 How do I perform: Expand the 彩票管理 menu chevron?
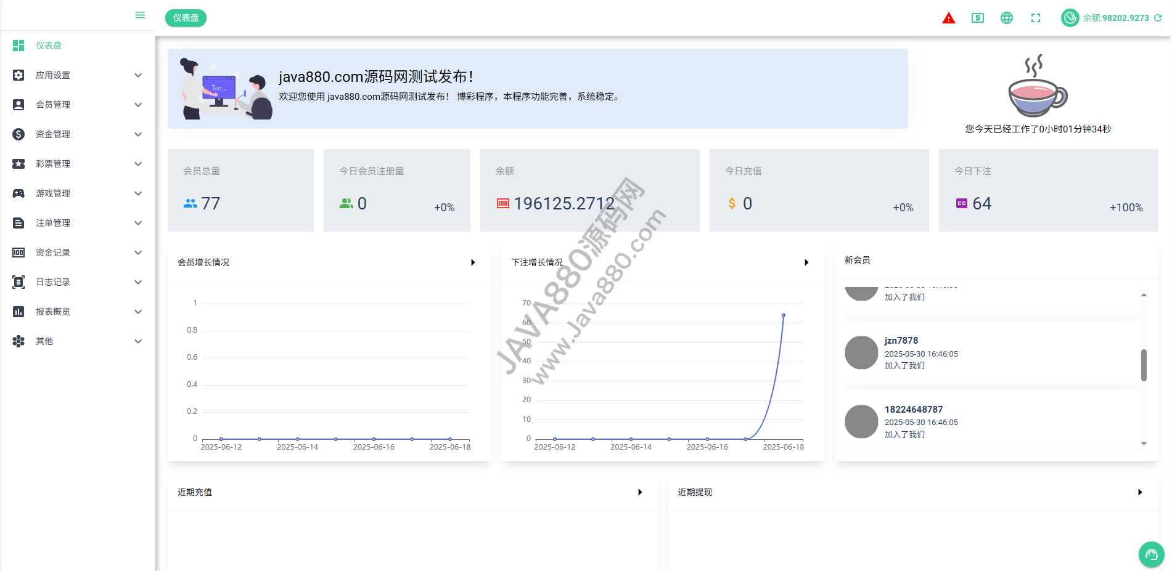click(138, 164)
